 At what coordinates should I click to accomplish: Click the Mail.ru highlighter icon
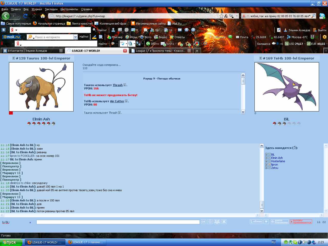[x=94, y=37]
